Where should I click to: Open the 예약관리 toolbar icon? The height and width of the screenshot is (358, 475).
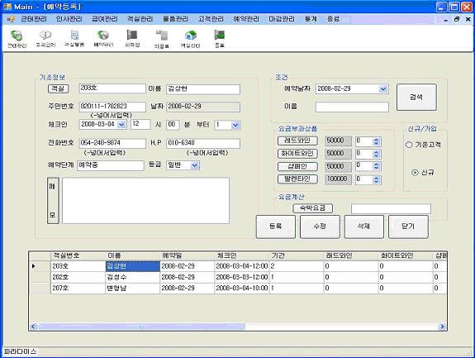pos(103,39)
